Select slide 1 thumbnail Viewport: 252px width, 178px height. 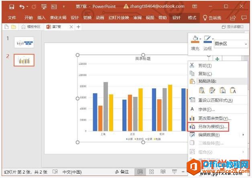(x=24, y=42)
